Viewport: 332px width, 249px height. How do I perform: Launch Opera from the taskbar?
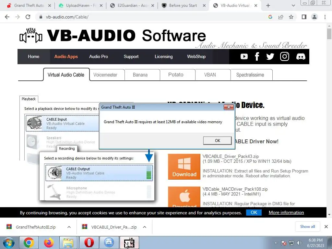tap(89, 243)
